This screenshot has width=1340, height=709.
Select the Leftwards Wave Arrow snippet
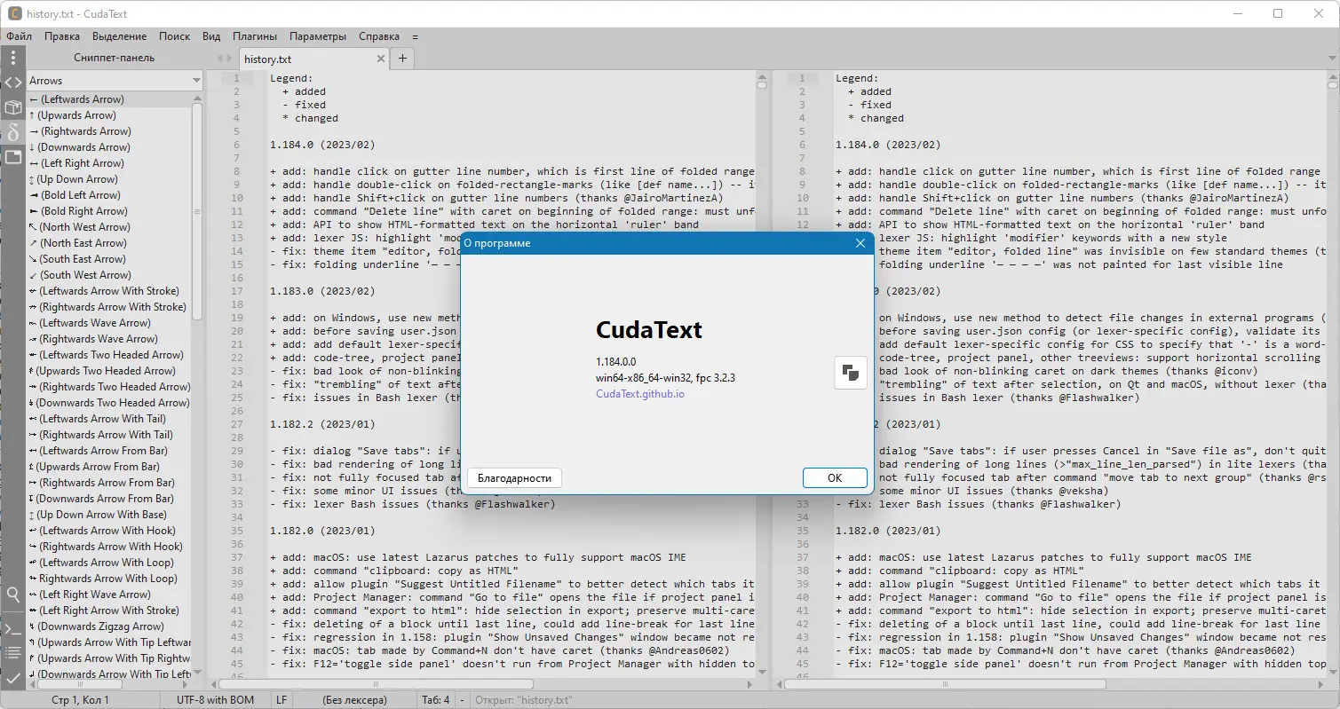tap(109, 323)
